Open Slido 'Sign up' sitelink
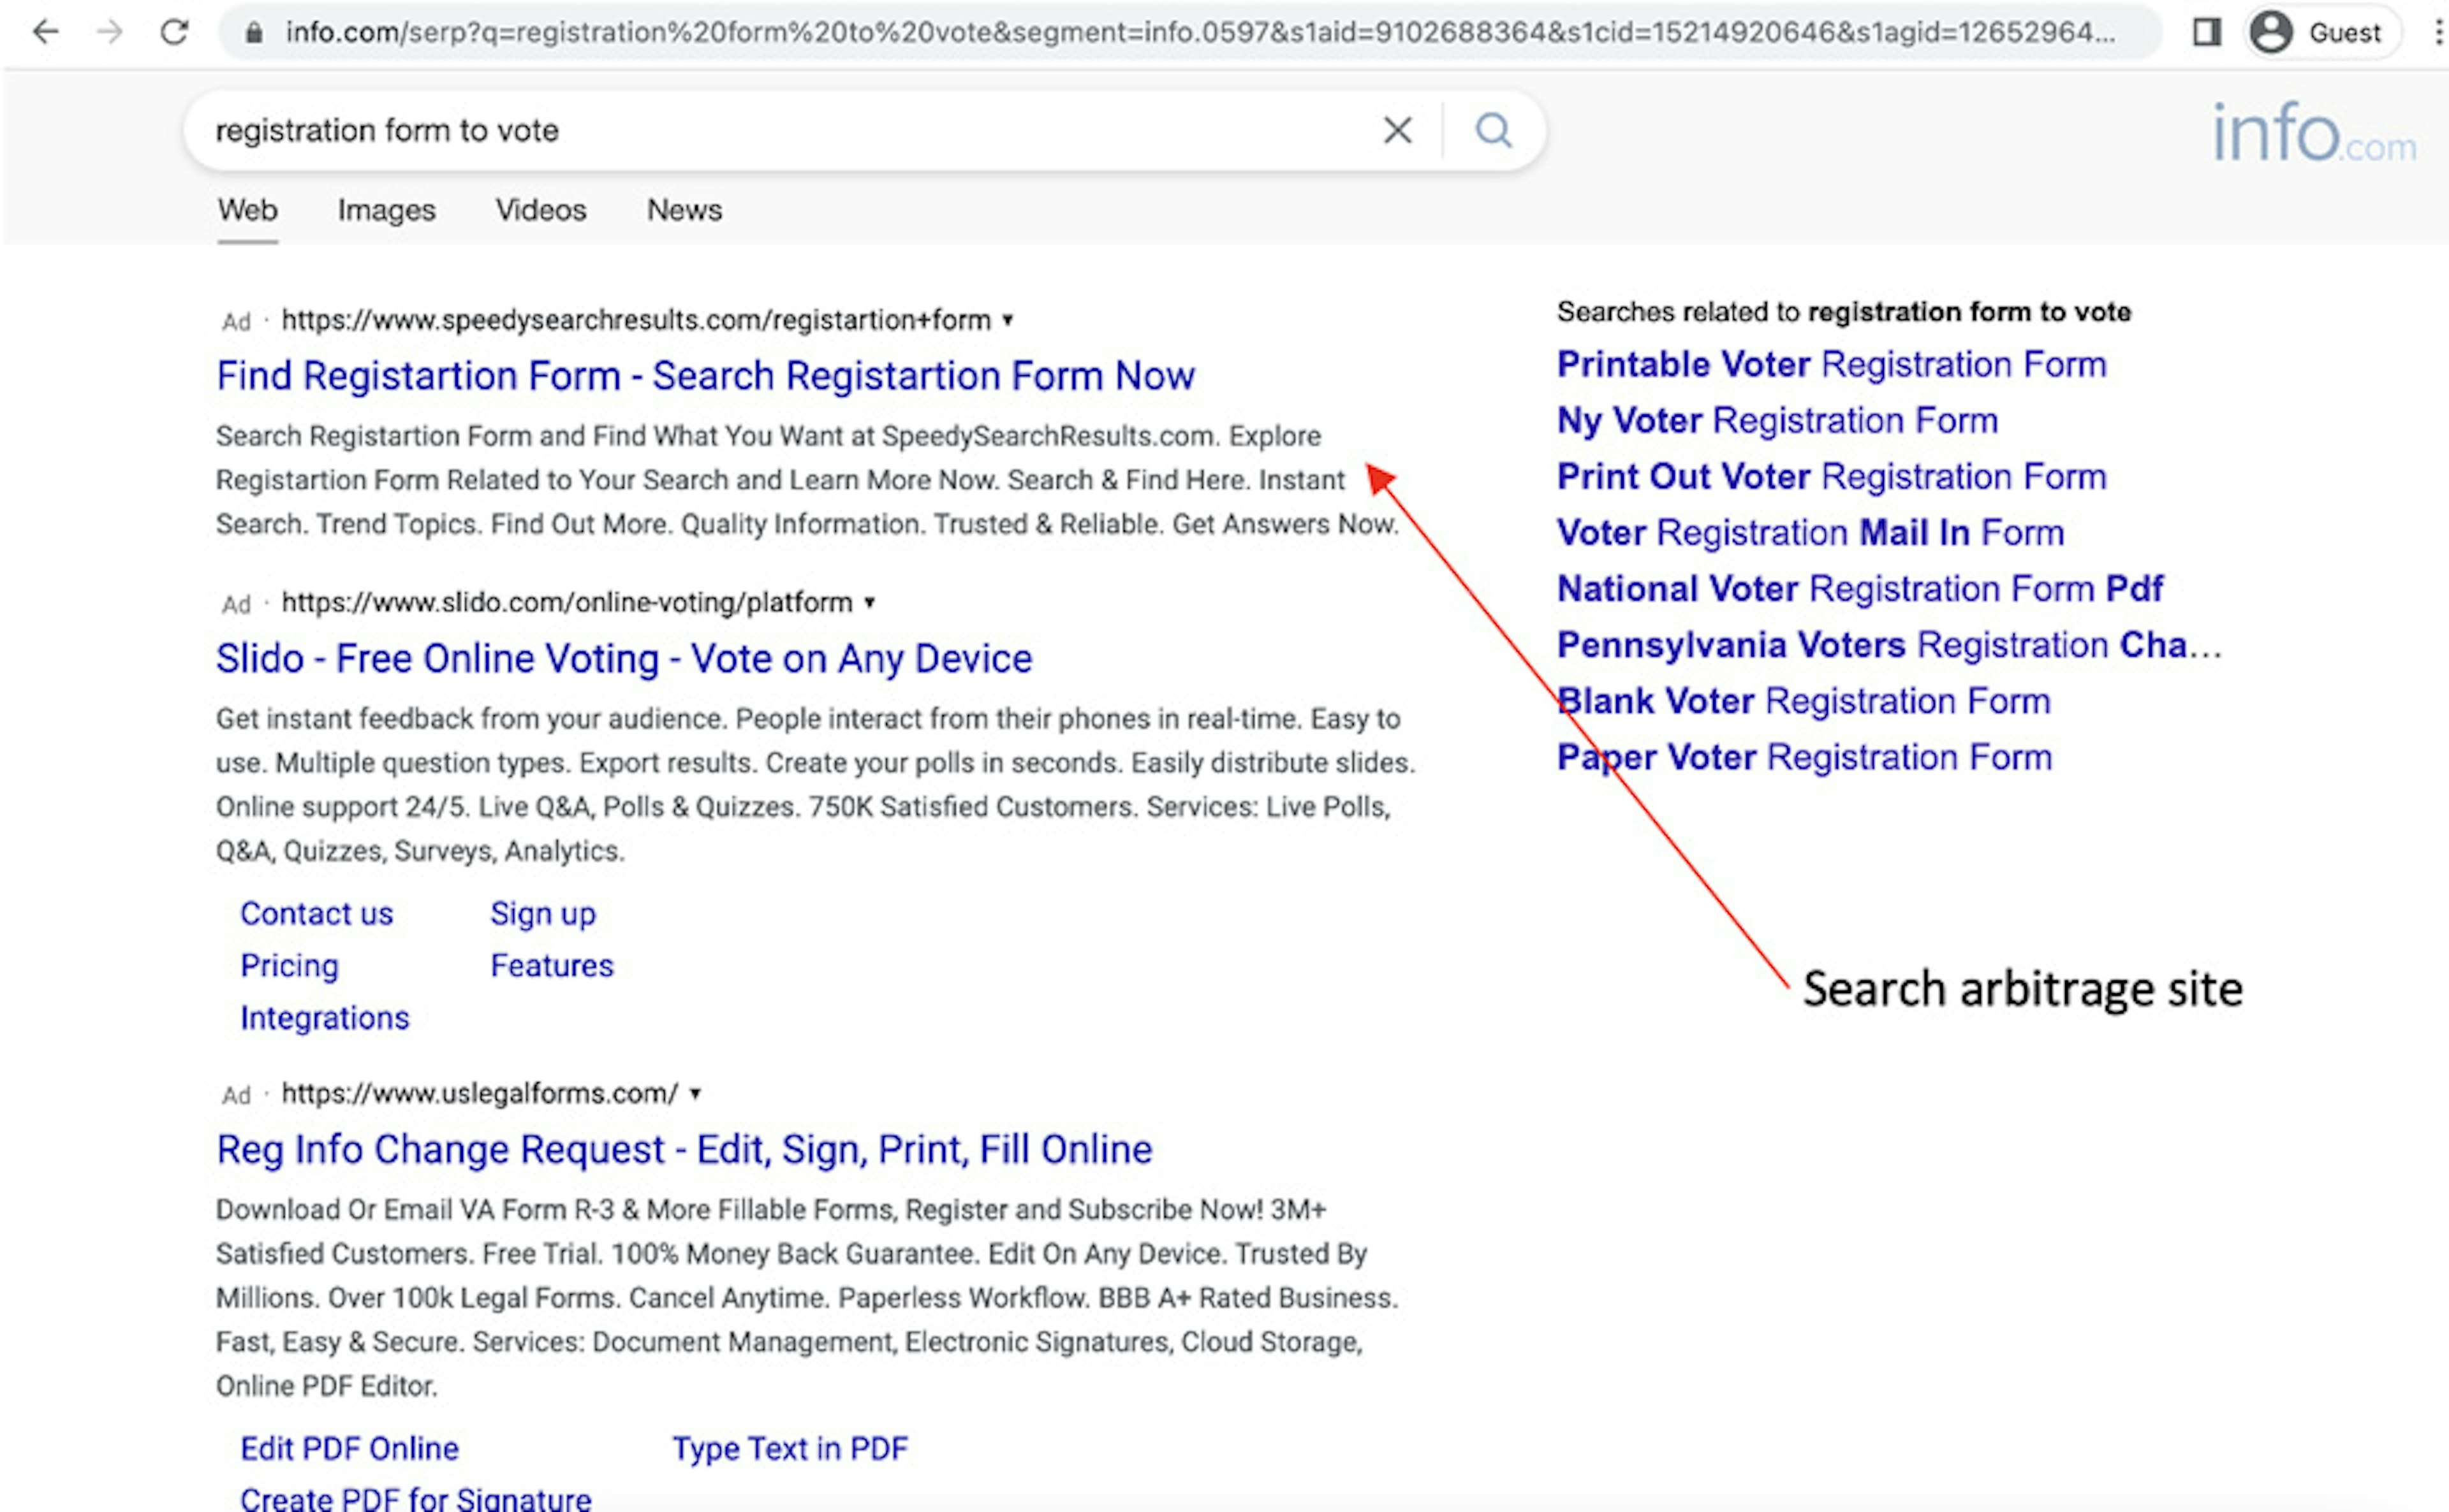 point(542,914)
